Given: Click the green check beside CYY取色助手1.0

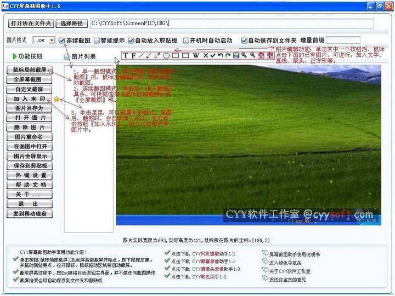Looking at the screenshot, I should tap(167, 276).
